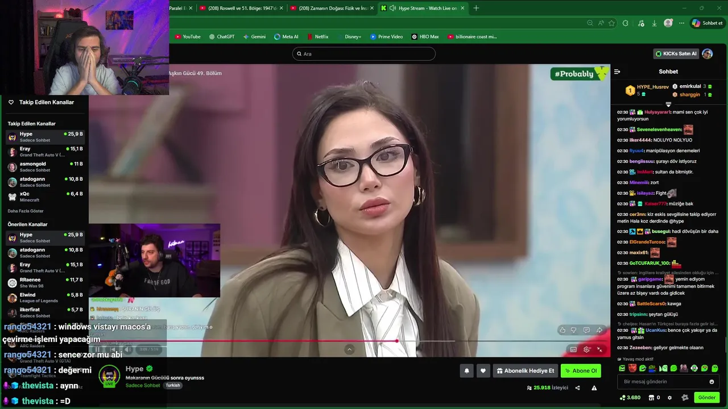Toggle theater mode in the player controls

pos(573,349)
